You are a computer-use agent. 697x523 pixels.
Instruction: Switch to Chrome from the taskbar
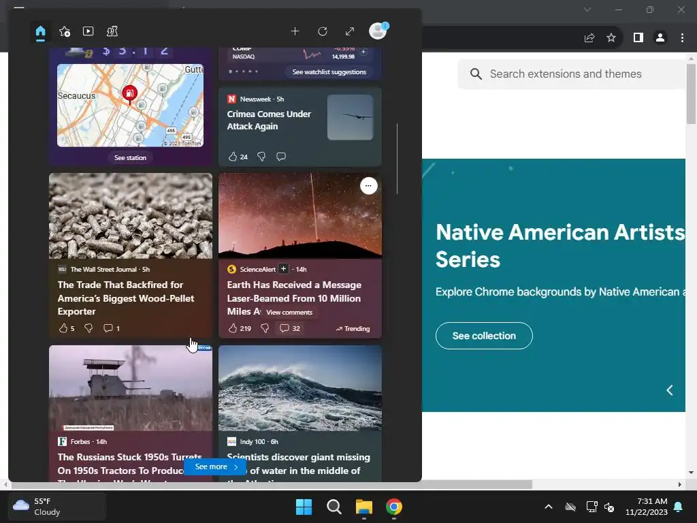tap(394, 507)
